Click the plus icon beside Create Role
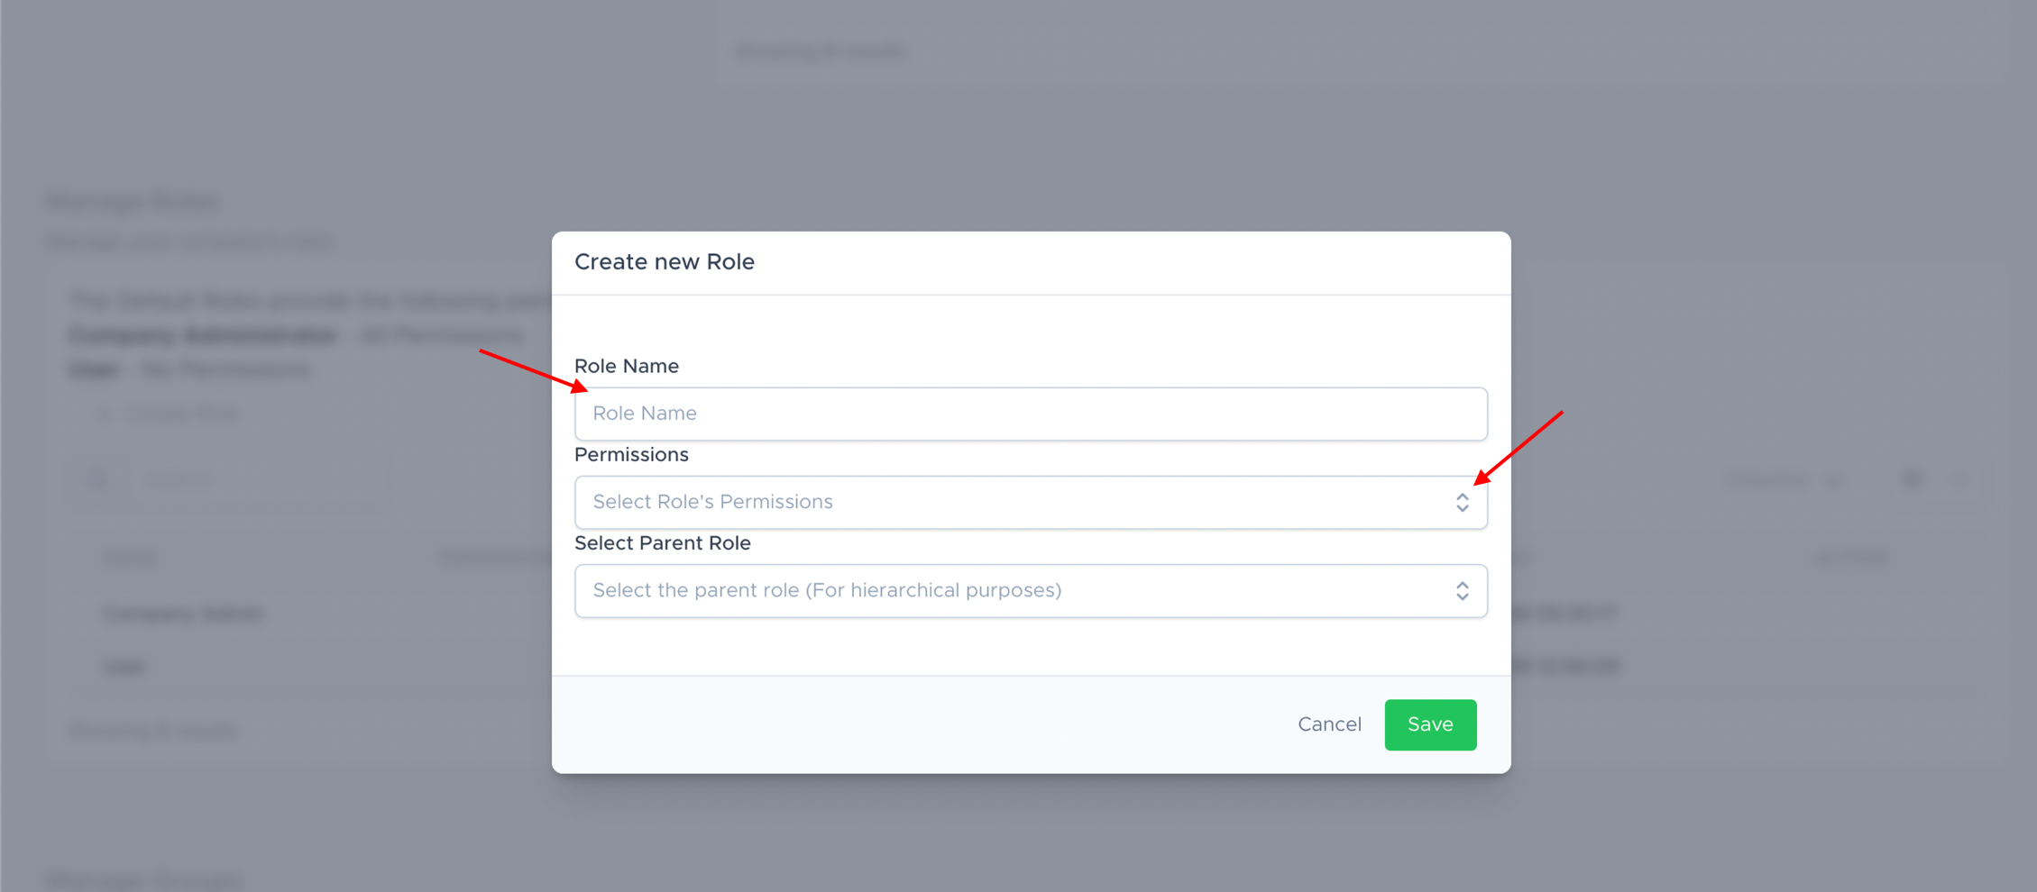This screenshot has height=892, width=2037. point(106,414)
